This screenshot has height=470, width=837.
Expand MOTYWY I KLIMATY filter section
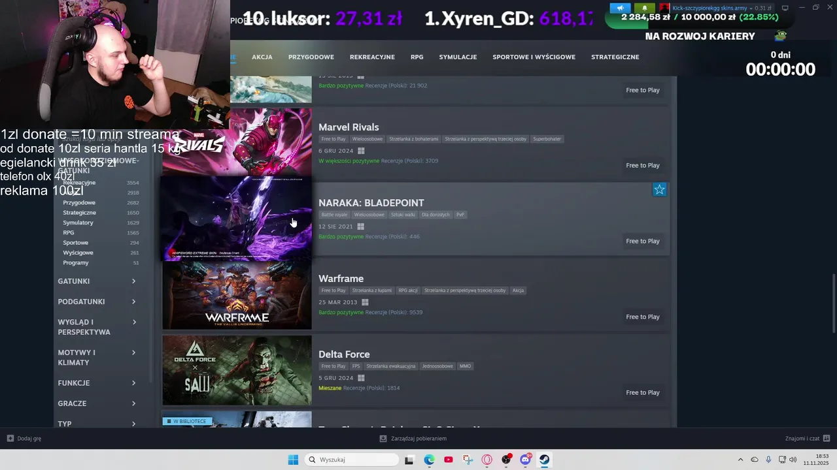click(97, 358)
